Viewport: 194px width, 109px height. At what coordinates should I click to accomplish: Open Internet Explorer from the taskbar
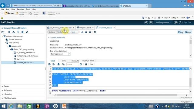pyautogui.click(x=11, y=106)
